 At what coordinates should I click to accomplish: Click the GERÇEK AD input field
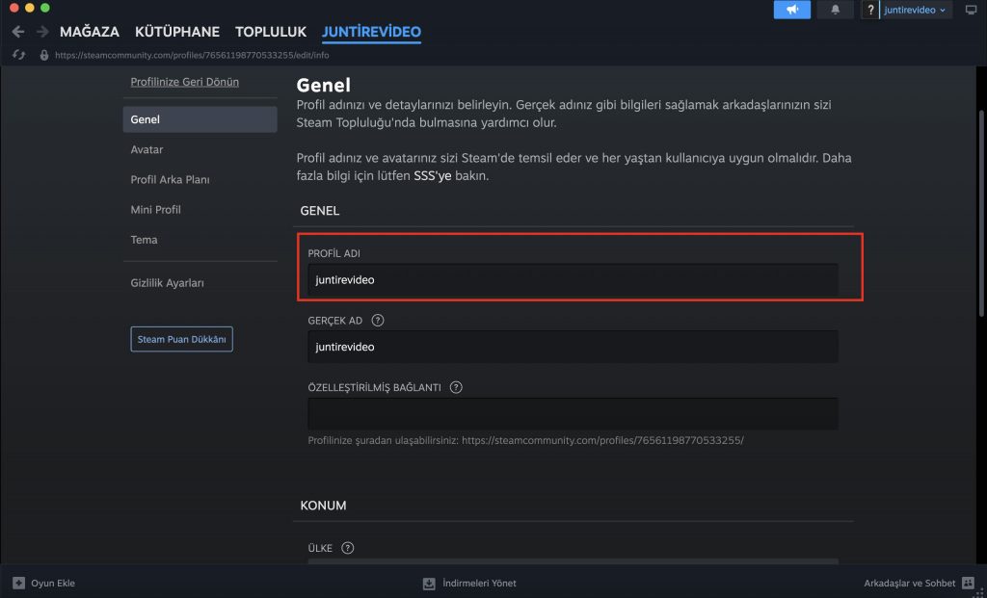573,347
